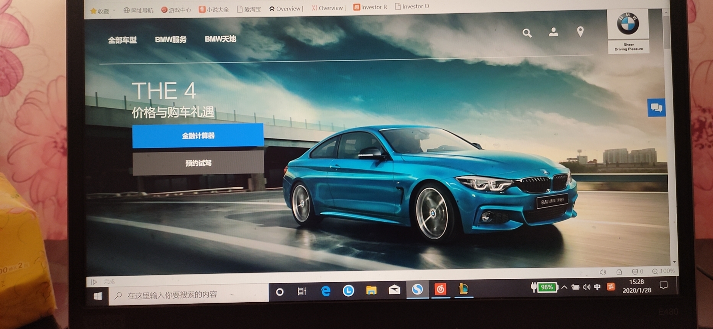Screen dimensions: 713x329
Task: Click the BMW roundel logo
Action: coord(628,24)
